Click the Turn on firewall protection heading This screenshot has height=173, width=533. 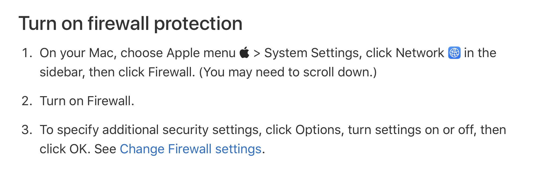click(131, 23)
